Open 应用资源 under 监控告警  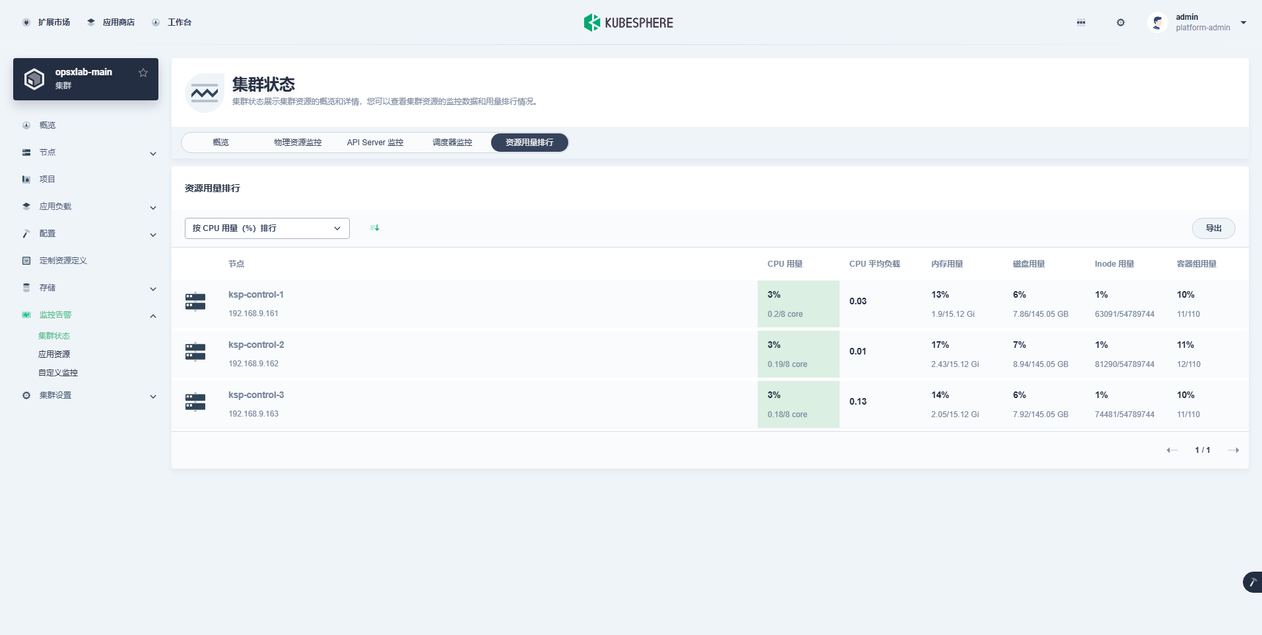(54, 354)
